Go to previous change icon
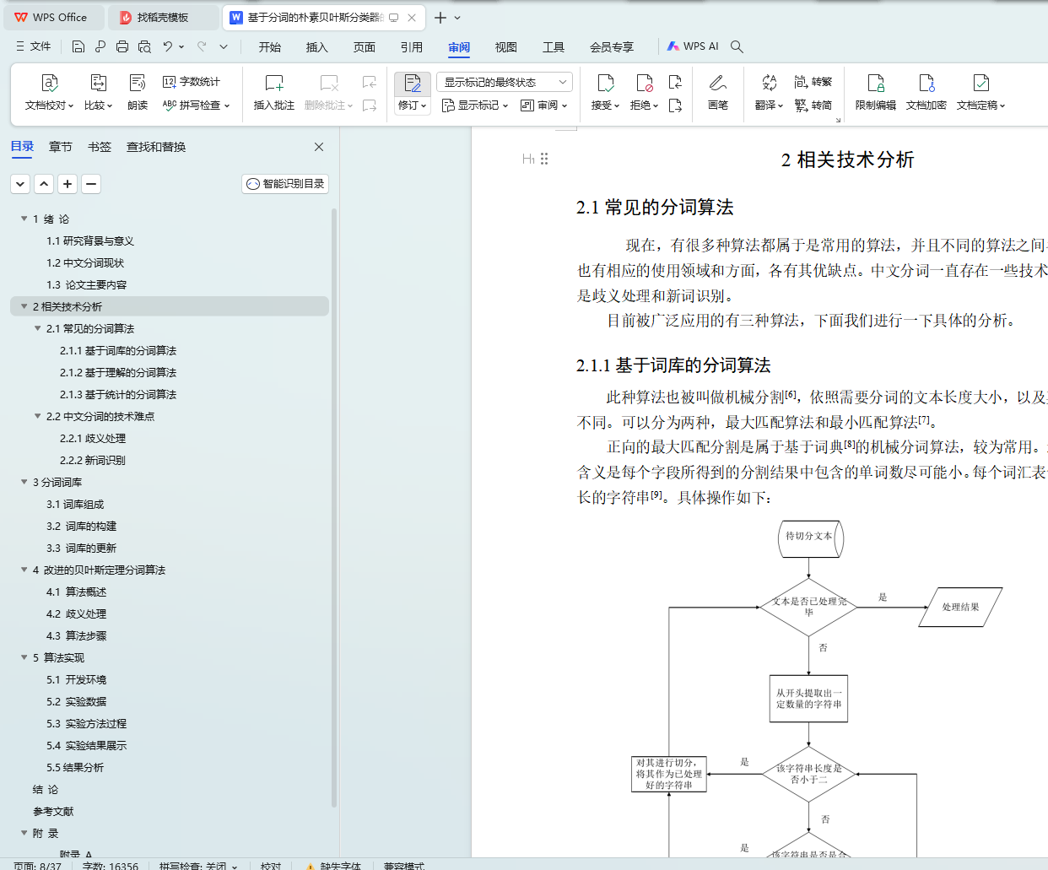This screenshot has width=1048, height=870. click(675, 82)
